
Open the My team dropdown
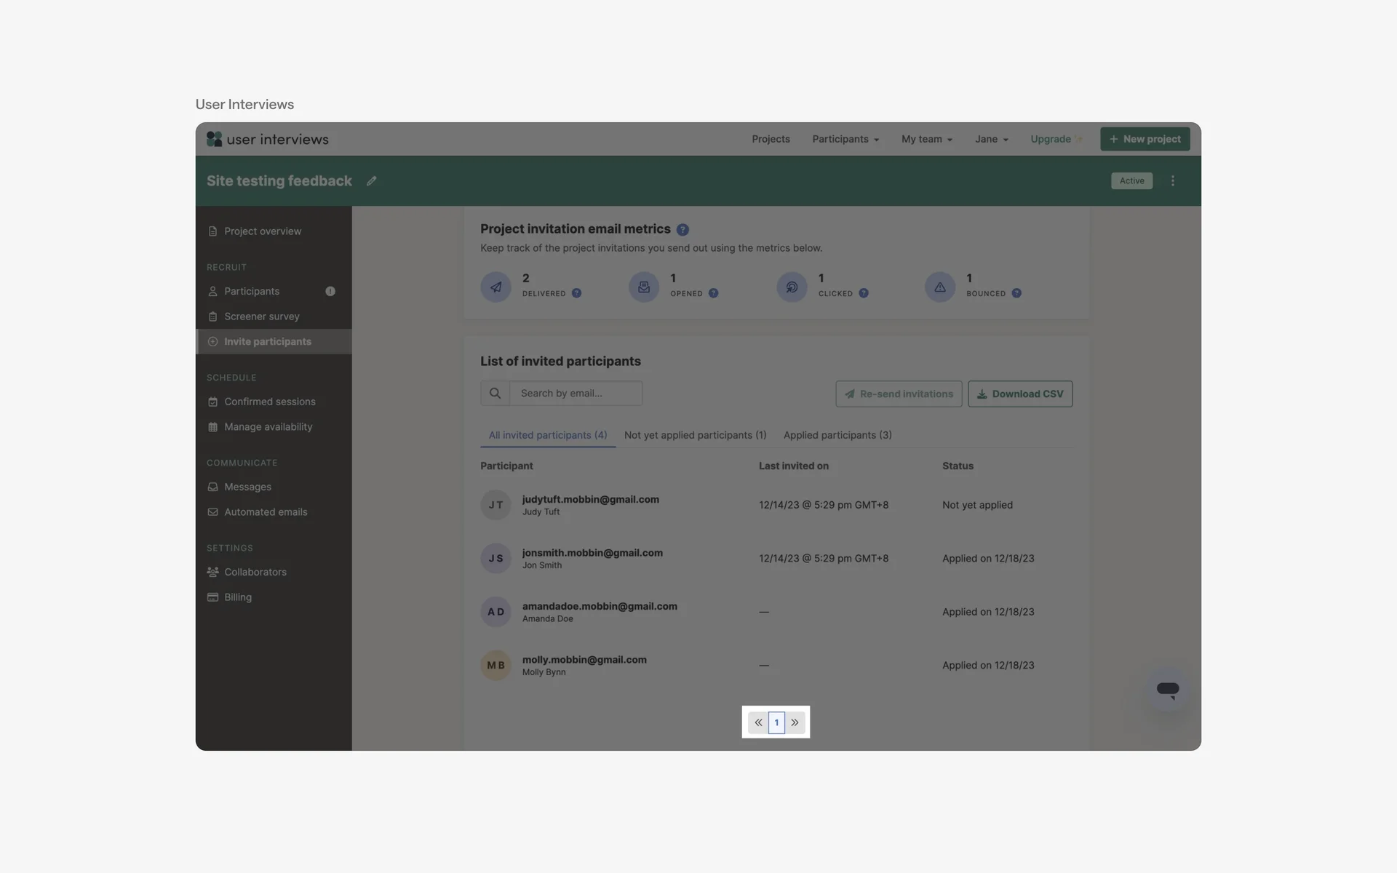tap(926, 139)
